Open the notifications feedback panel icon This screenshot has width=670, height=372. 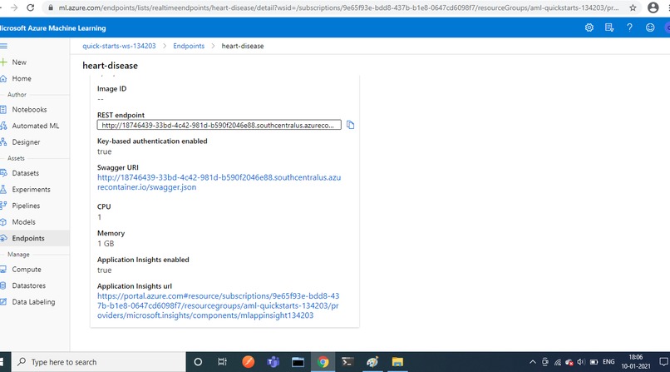click(609, 27)
